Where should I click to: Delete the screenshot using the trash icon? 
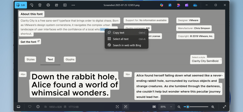tap(40, 5)
